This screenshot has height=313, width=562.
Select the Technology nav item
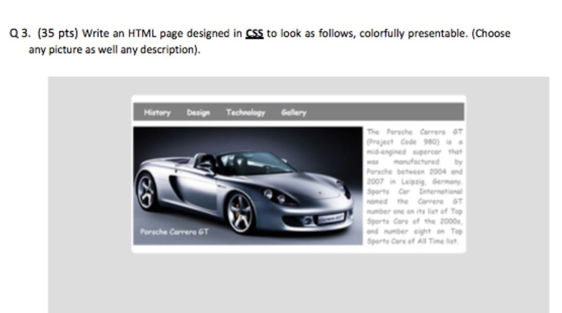(x=246, y=112)
